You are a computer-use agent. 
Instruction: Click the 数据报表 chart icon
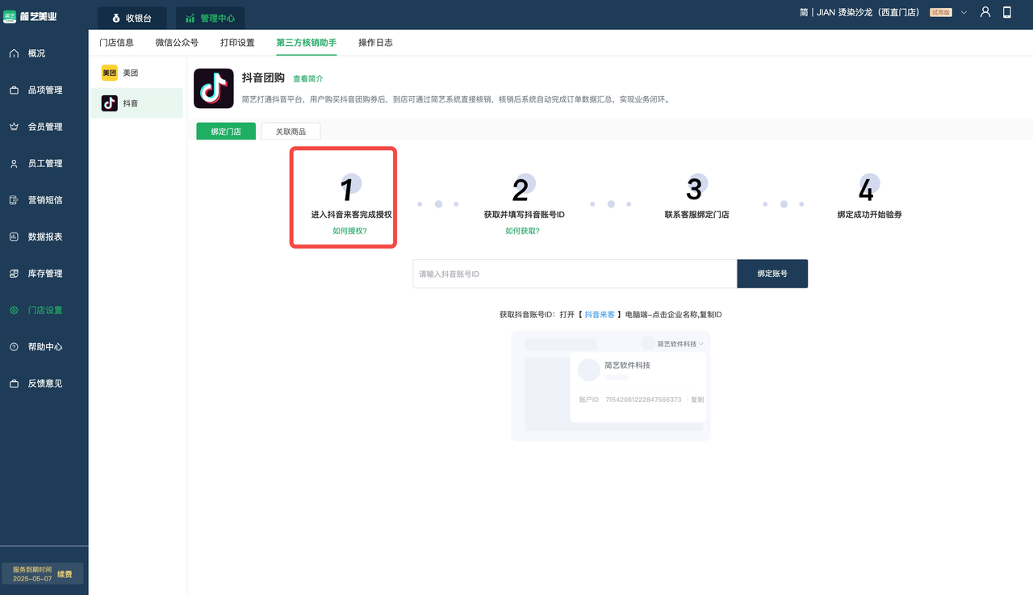point(14,237)
